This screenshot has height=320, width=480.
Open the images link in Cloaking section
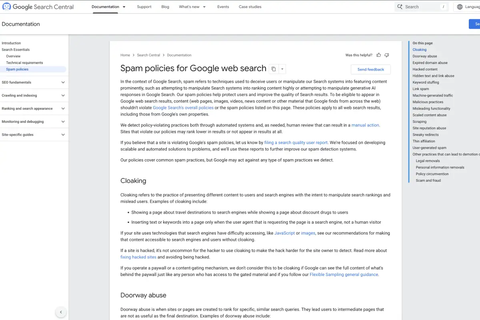point(308,233)
